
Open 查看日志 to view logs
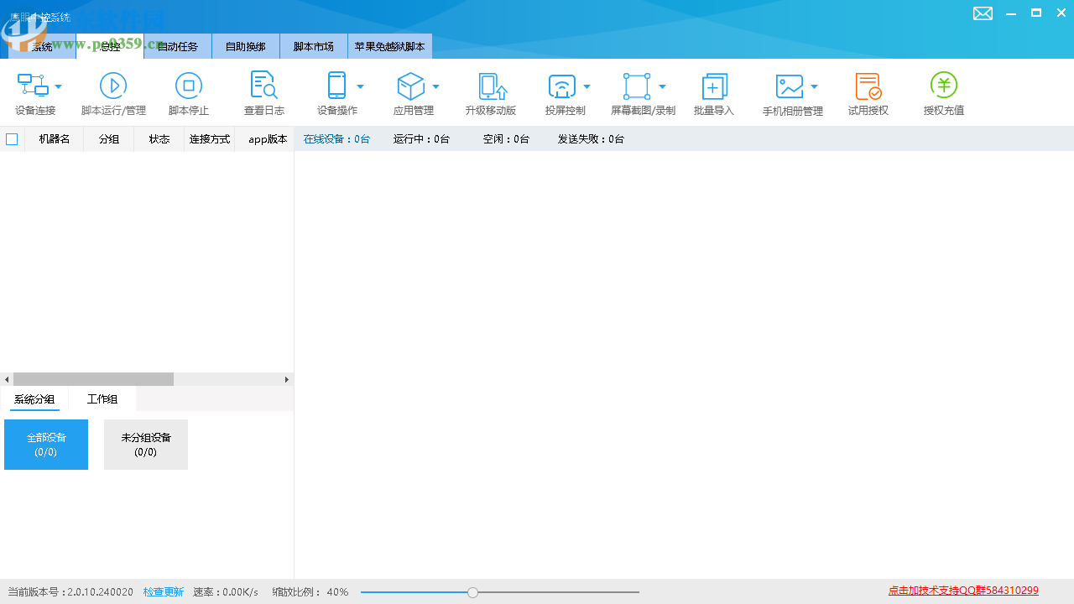click(263, 86)
